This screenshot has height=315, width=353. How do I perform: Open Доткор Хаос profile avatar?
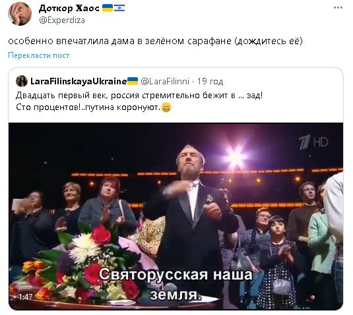20,14
